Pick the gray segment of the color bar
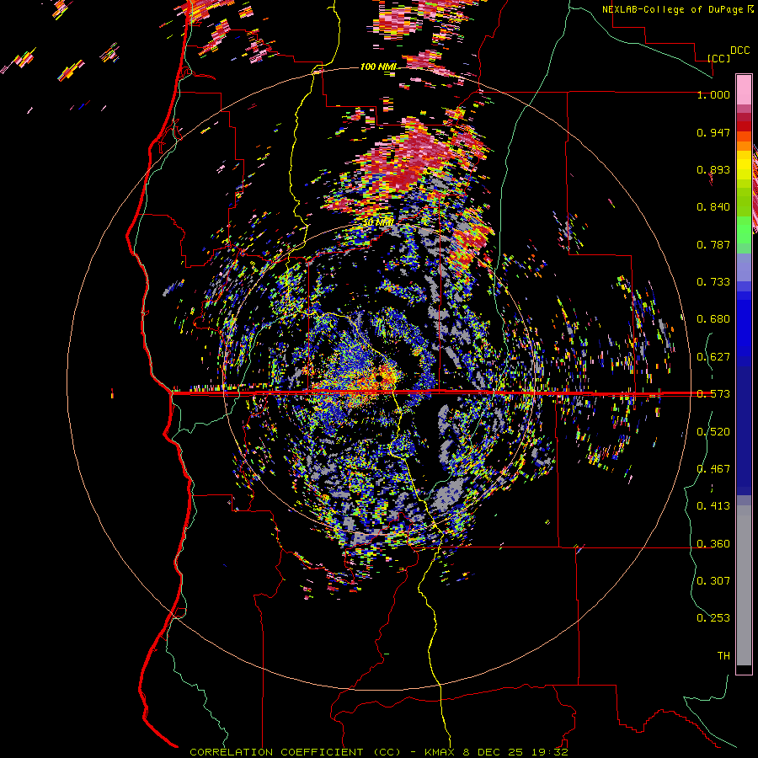 pos(744,585)
